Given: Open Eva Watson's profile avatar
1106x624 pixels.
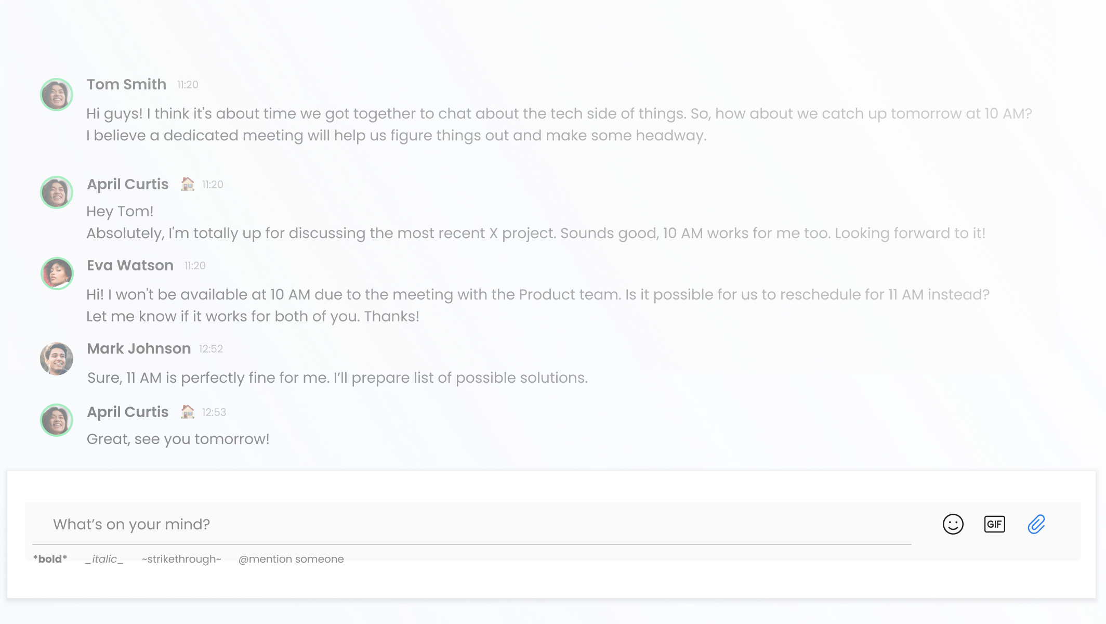Looking at the screenshot, I should 57,274.
